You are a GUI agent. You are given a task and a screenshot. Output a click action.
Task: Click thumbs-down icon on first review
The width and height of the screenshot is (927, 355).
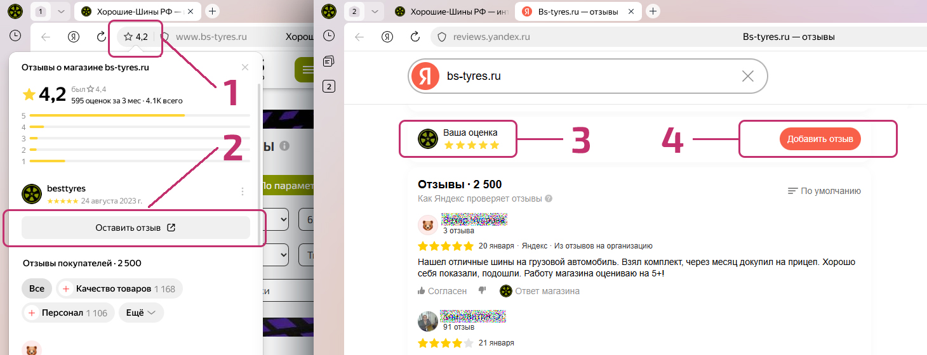coord(482,290)
